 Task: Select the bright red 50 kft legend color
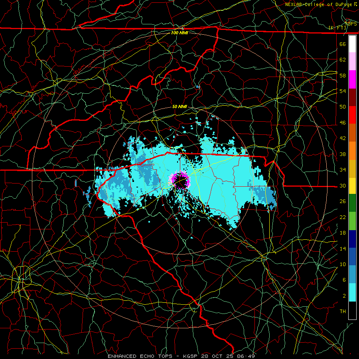[352, 115]
